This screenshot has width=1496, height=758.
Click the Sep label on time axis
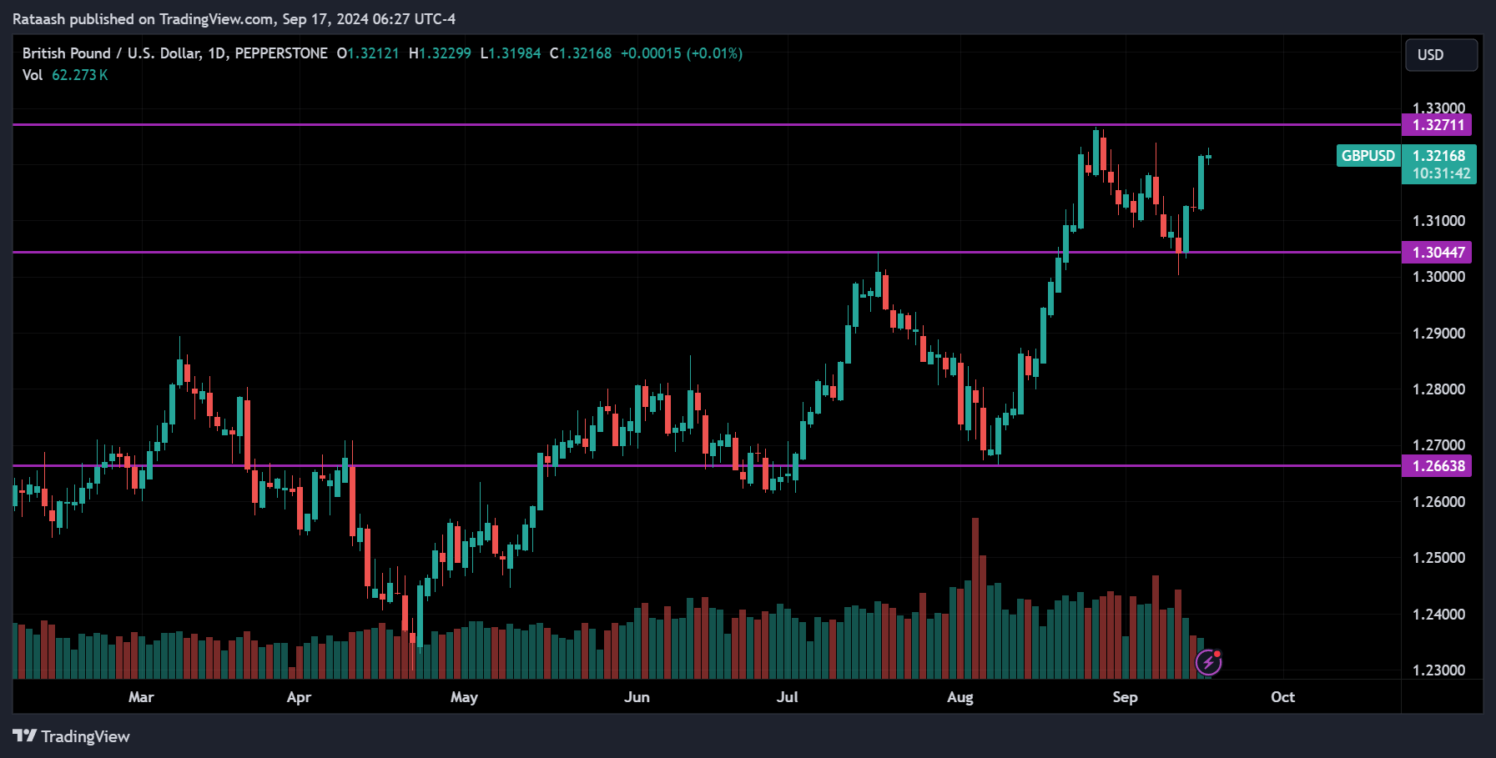click(1125, 697)
